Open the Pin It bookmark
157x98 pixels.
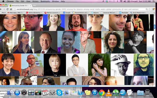click(x=3, y=13)
